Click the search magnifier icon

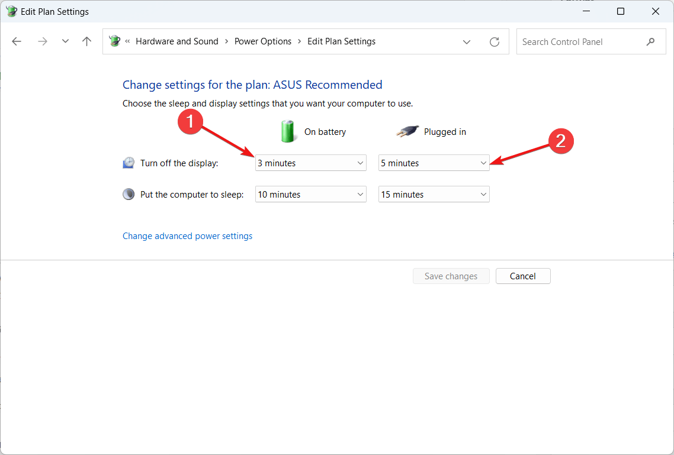coord(651,41)
